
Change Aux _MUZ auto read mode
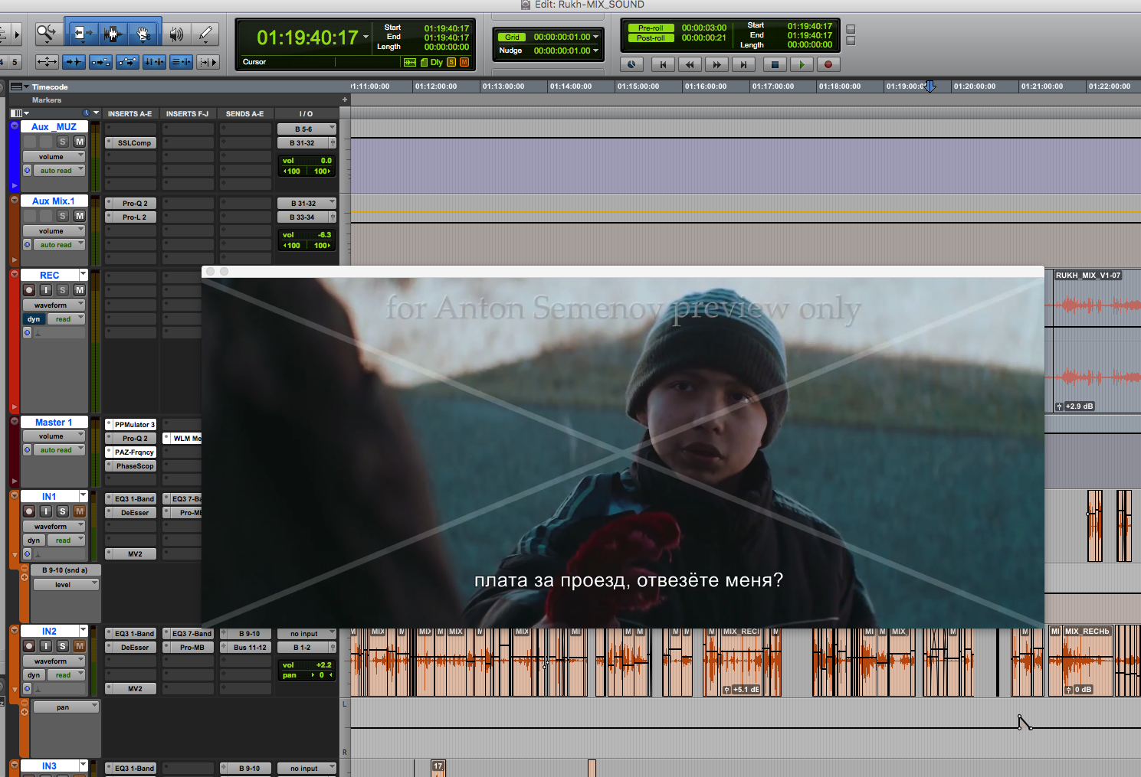(59, 171)
